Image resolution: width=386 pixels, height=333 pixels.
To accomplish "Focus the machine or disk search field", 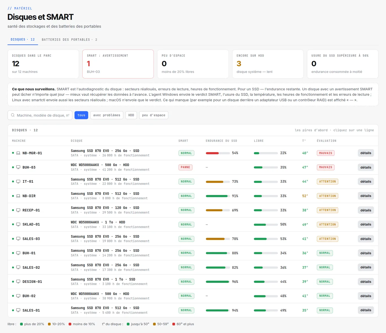I will (x=40, y=115).
